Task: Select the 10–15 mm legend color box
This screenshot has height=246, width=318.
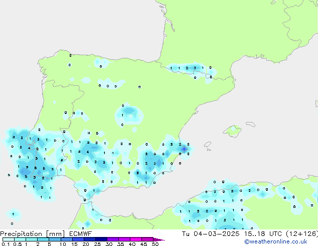Action: (x=66, y=239)
